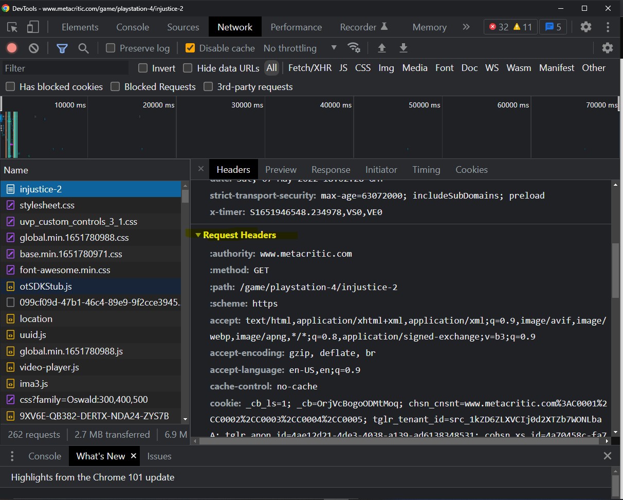
Task: Clear the network log
Action: 34,48
